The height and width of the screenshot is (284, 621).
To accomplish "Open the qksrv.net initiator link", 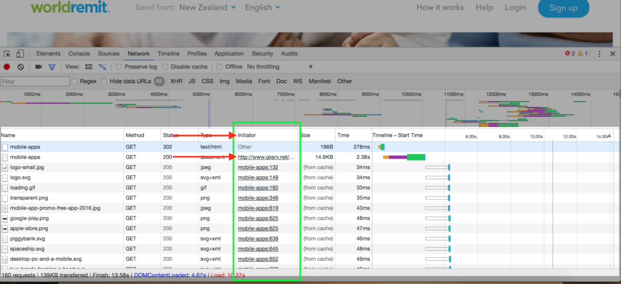I will (266, 157).
